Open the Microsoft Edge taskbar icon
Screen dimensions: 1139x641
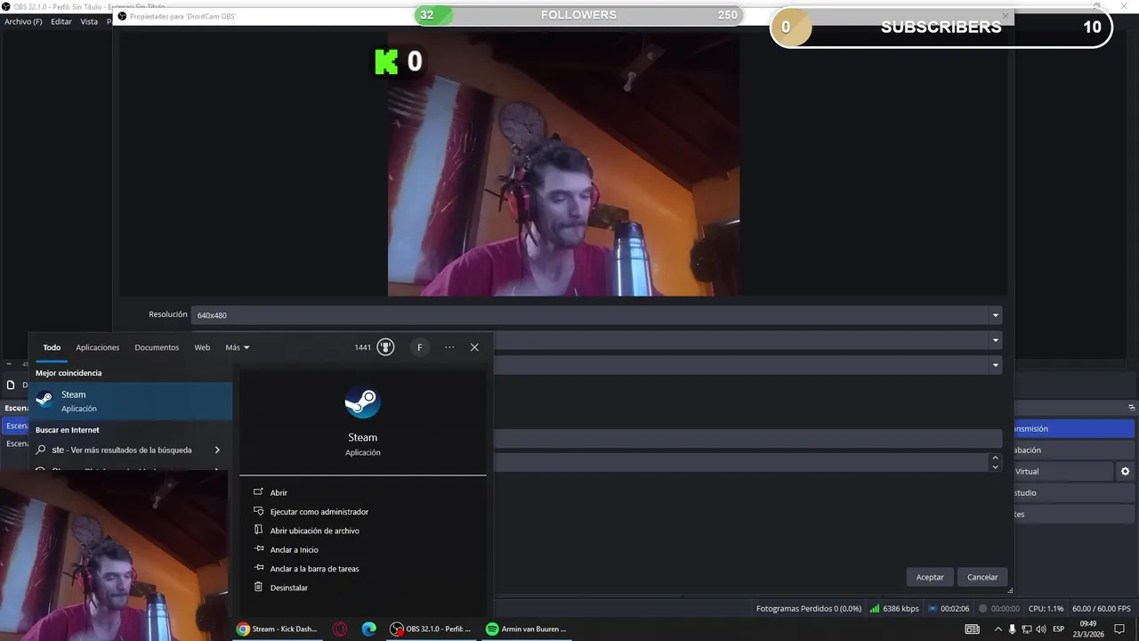[x=368, y=629]
